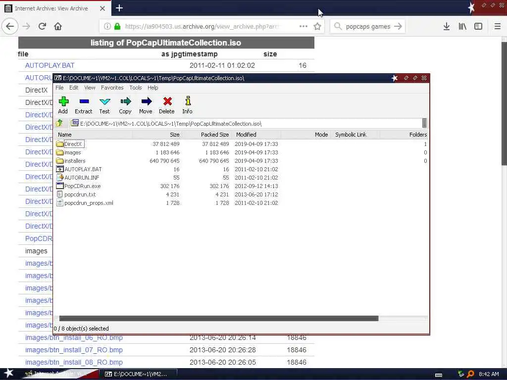Select the popcdrun.txt file icon
The image size is (507, 380).
(x=60, y=194)
